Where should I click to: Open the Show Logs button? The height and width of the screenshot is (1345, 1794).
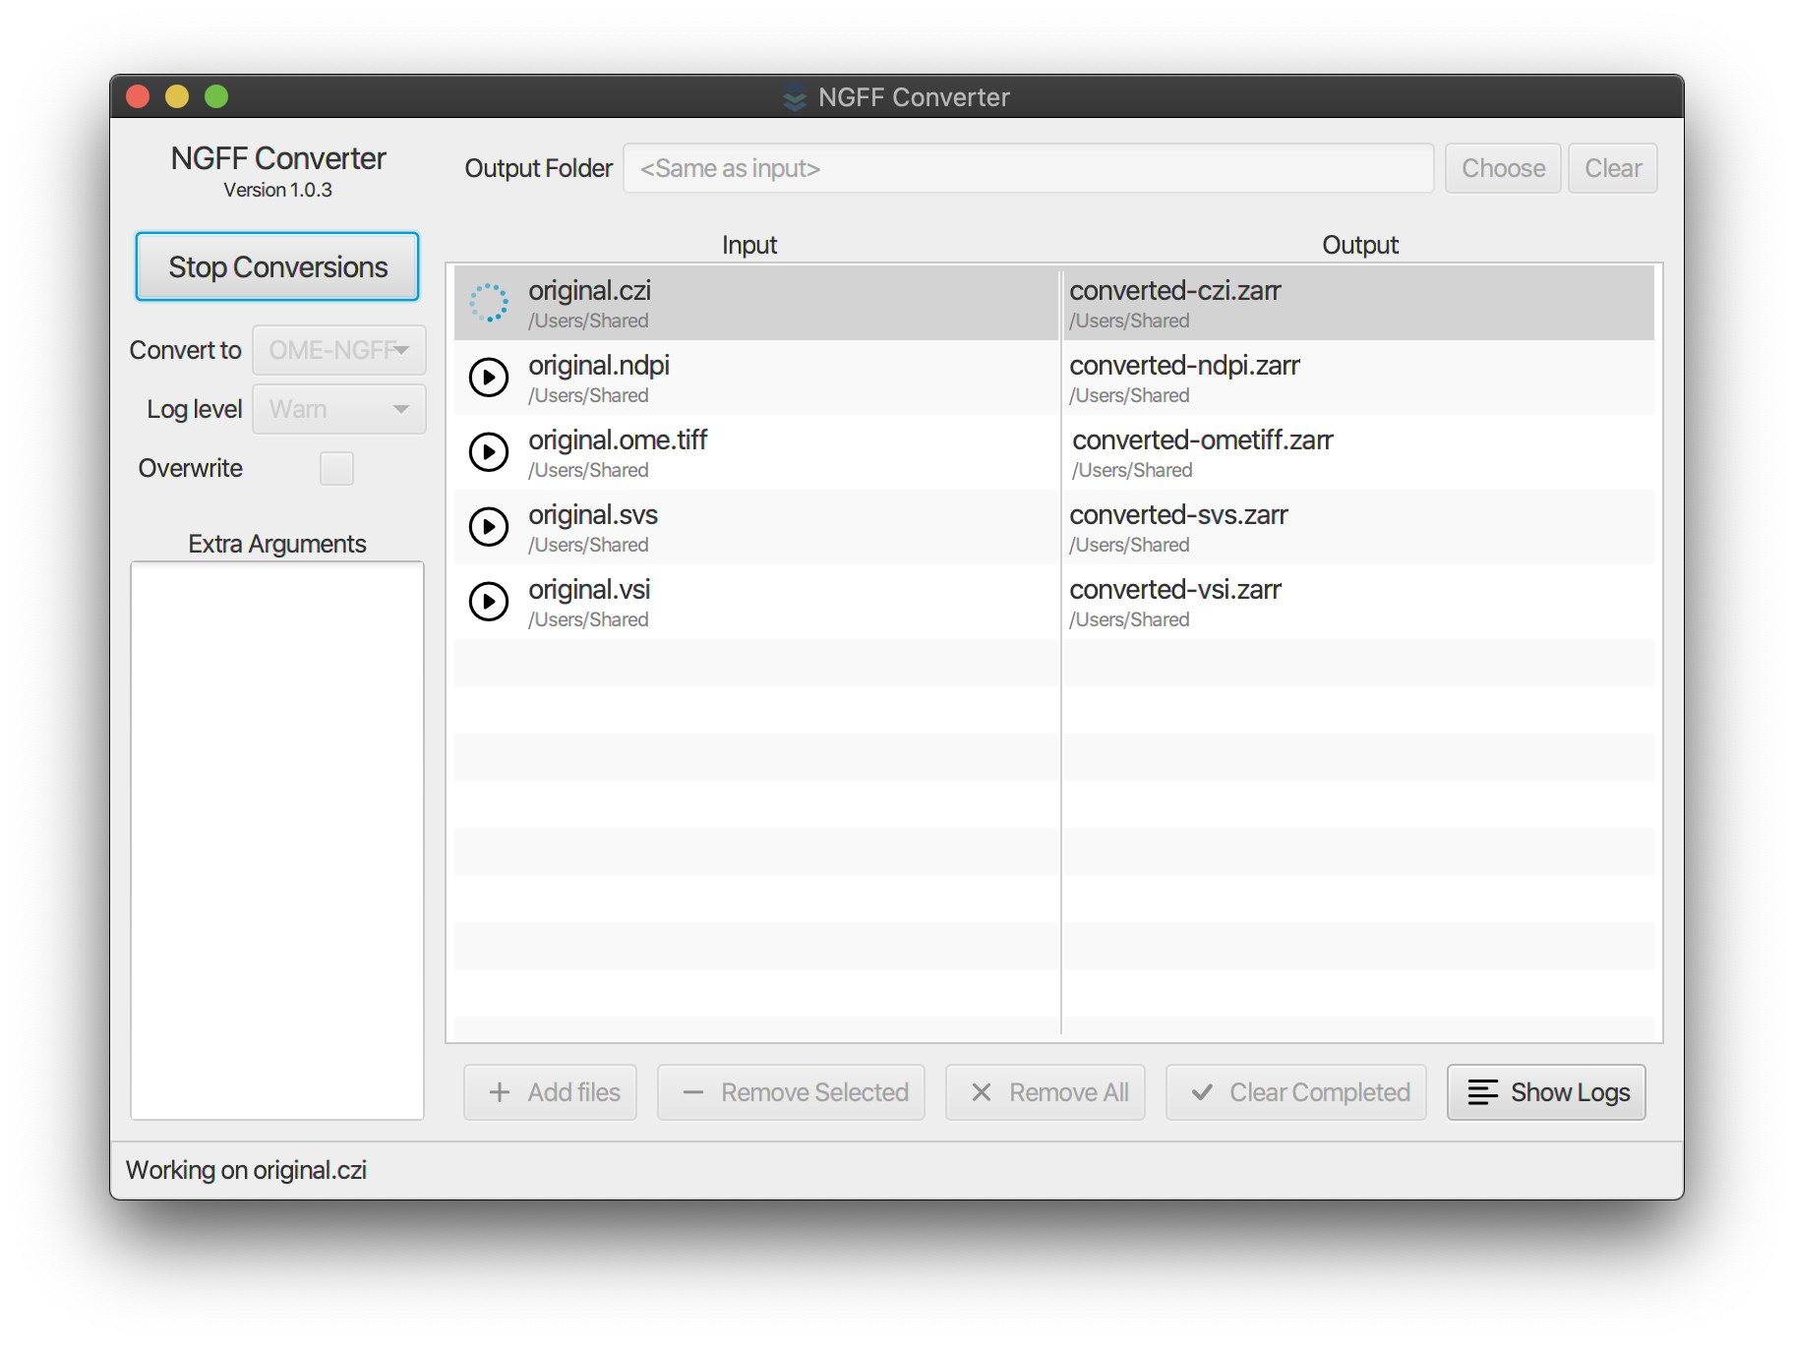(1545, 1092)
